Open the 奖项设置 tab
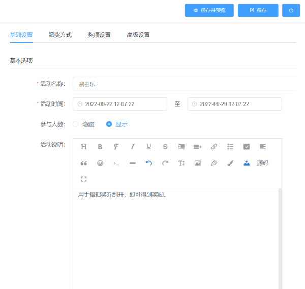The height and width of the screenshot is (289, 305). [x=99, y=35]
